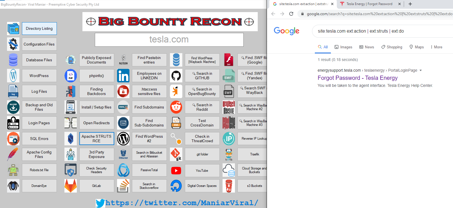Screen dimensions: 453x208
Task: Click the red Flash SWF icon
Action: point(229,60)
